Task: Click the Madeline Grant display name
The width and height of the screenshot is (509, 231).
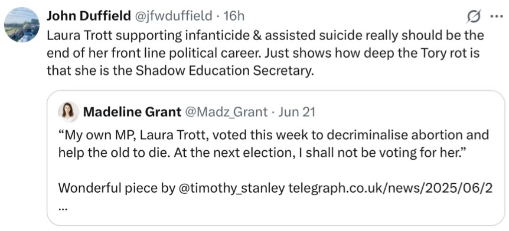Action: point(132,112)
